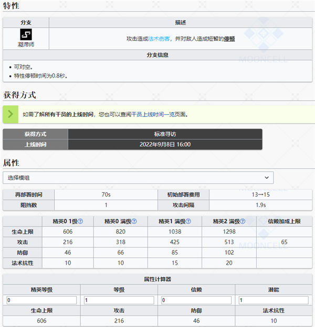Click the 1298 max HP value

point(229,232)
